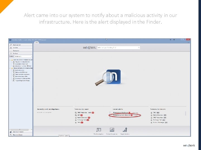
Task: Open the Categories section in the left panel
Action: pos(20,51)
